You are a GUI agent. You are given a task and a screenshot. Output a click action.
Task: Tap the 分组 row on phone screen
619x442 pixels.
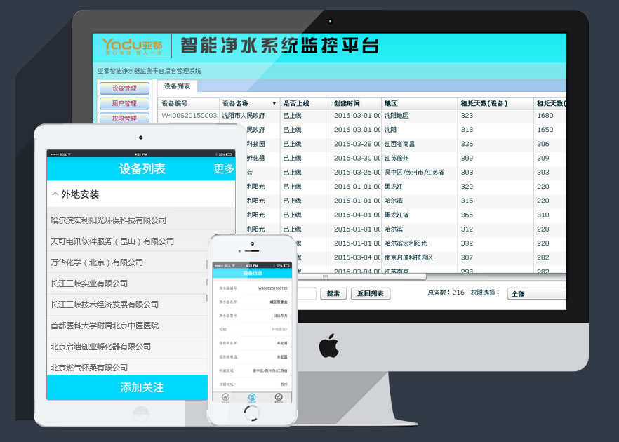click(252, 328)
